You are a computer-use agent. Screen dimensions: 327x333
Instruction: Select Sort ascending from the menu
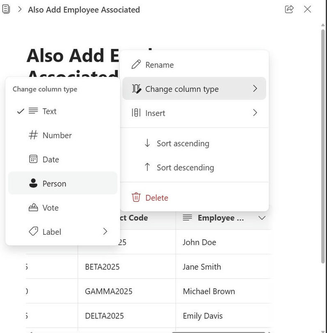182,143
